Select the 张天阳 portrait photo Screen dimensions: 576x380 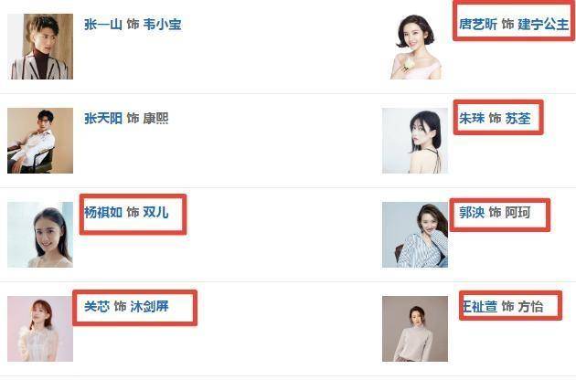click(40, 141)
